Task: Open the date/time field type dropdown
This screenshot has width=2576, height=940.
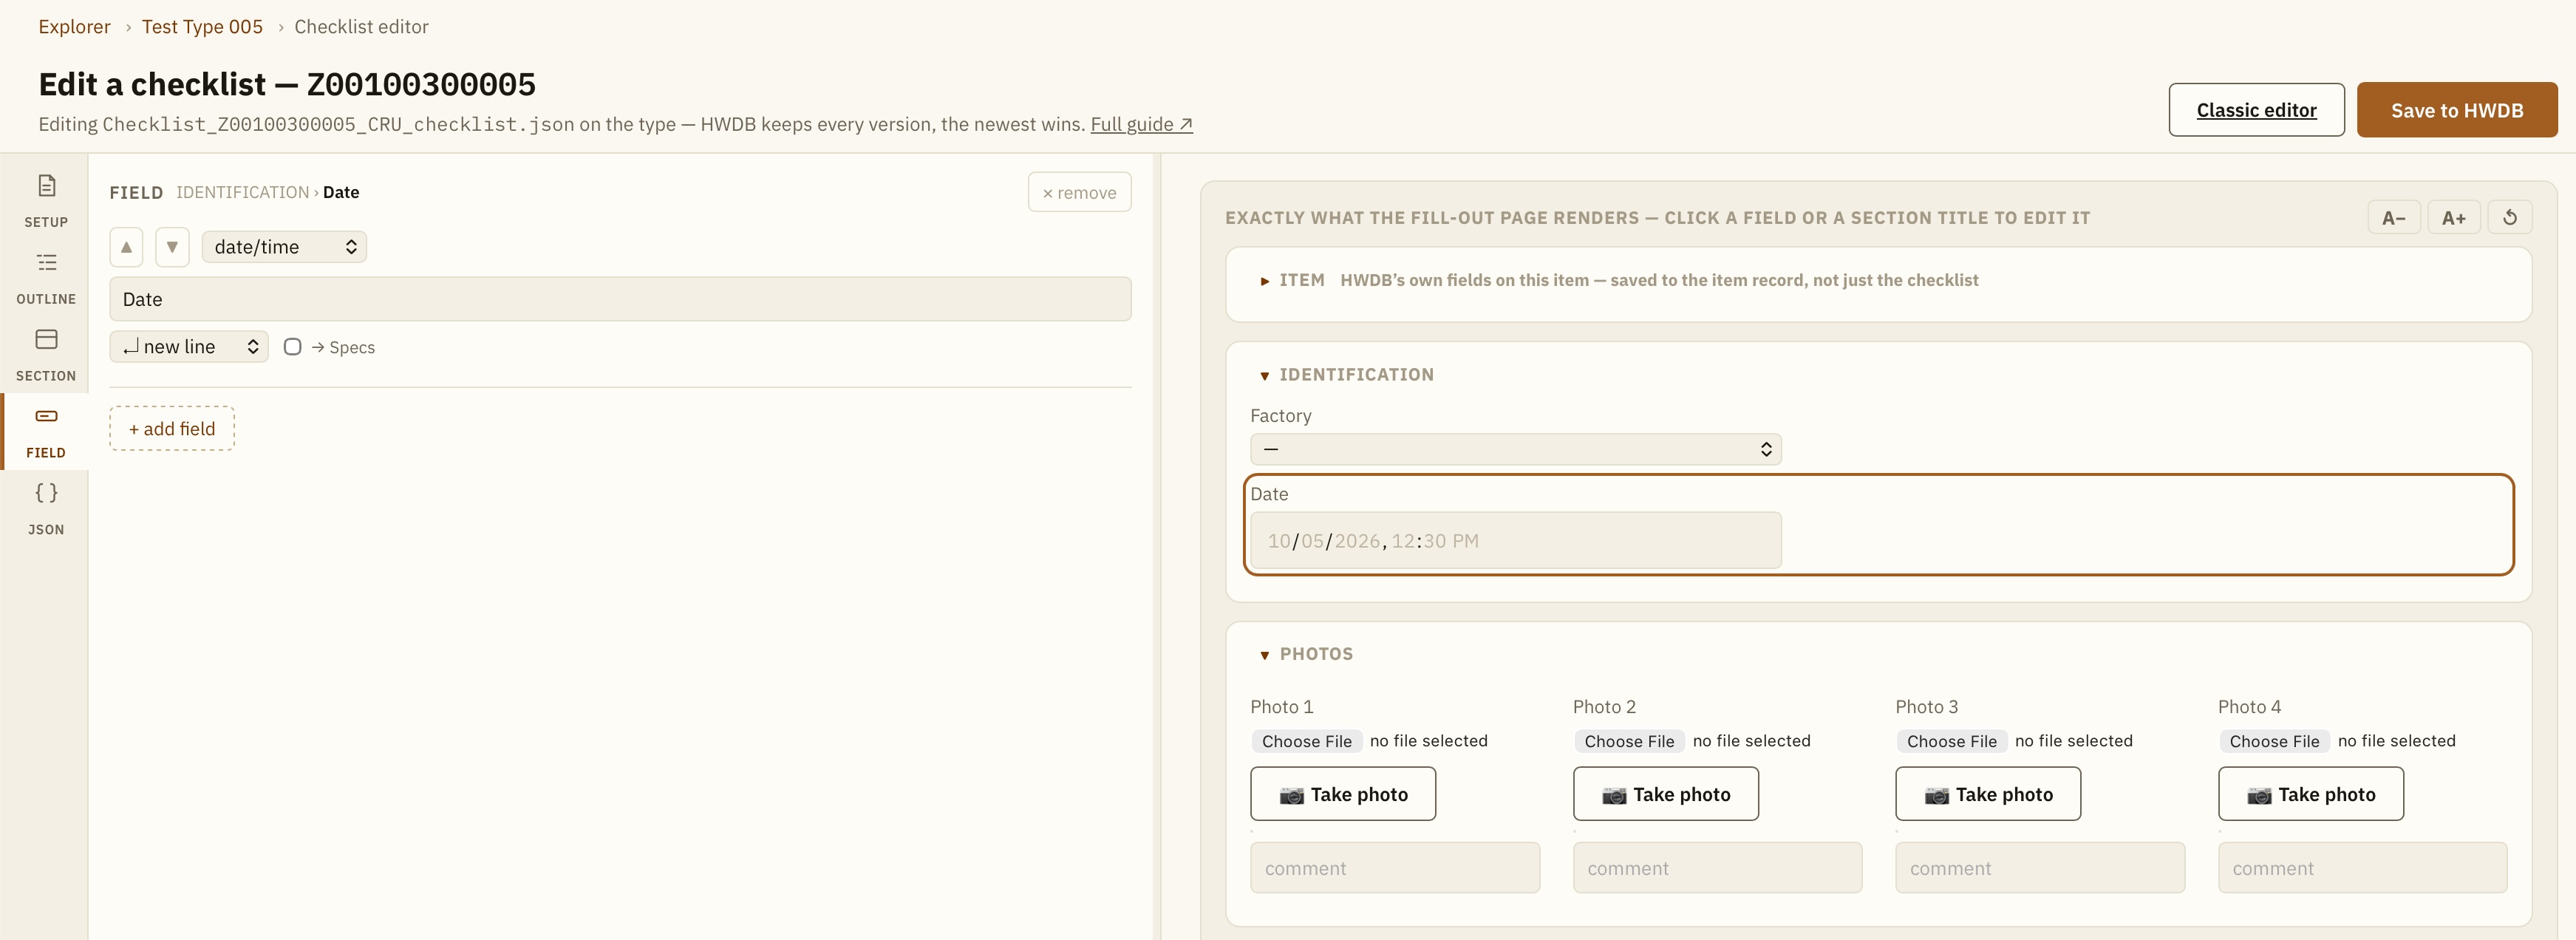Action: [x=284, y=247]
